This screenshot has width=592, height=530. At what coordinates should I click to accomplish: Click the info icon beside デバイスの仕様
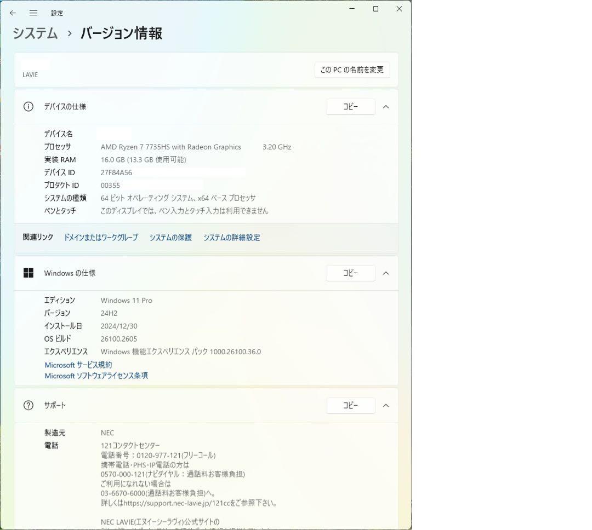tap(28, 107)
